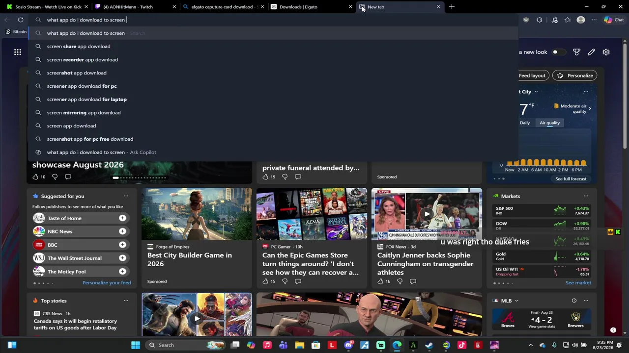
Task: Follow The Wall Street Journal plus button
Action: (x=122, y=258)
